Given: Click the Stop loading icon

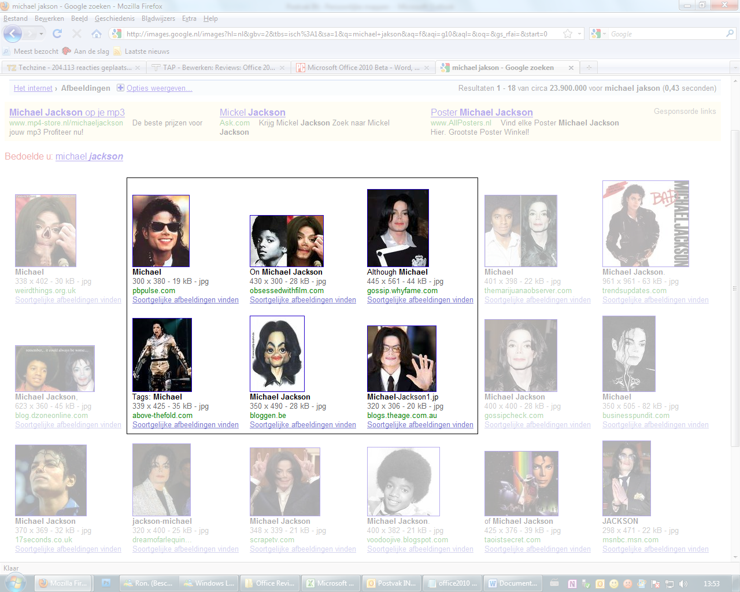Looking at the screenshot, I should 77,34.
